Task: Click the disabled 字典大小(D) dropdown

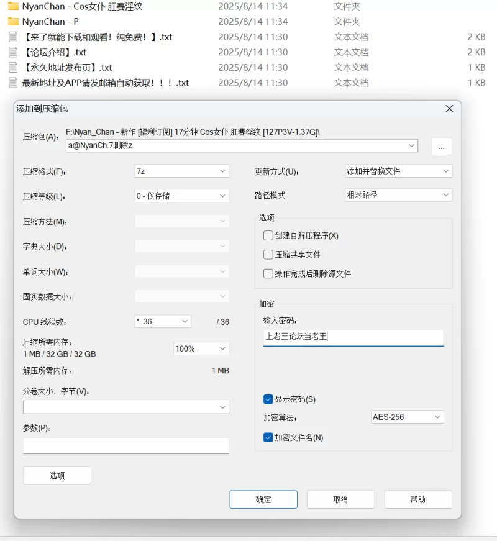Action: tap(182, 246)
